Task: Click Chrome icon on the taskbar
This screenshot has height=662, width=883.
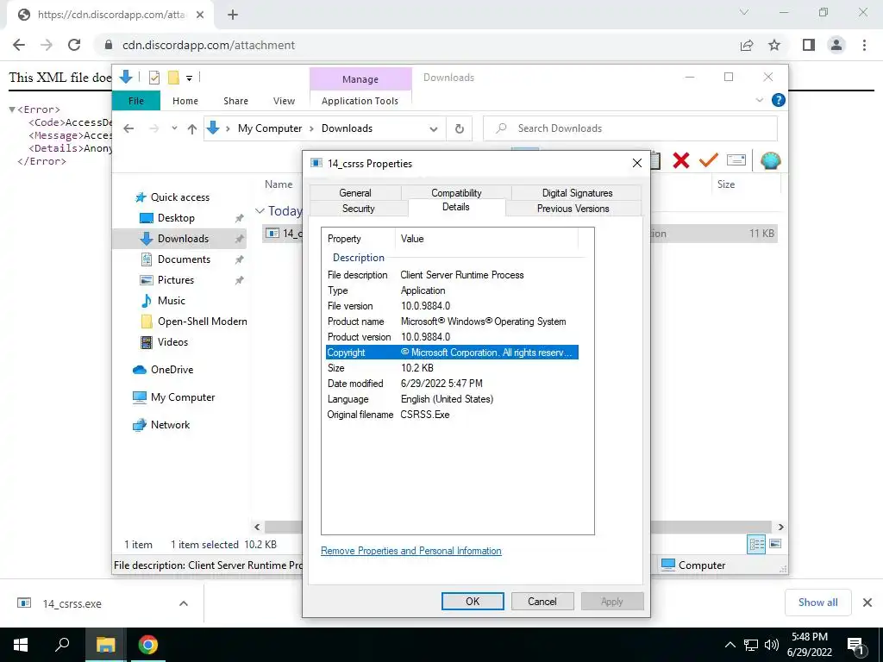Action: (148, 645)
